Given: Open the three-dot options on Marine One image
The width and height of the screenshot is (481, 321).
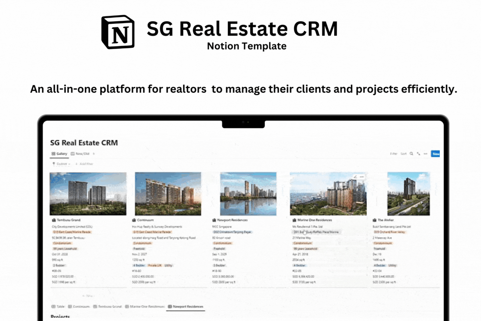Looking at the screenshot, I should point(362,177).
